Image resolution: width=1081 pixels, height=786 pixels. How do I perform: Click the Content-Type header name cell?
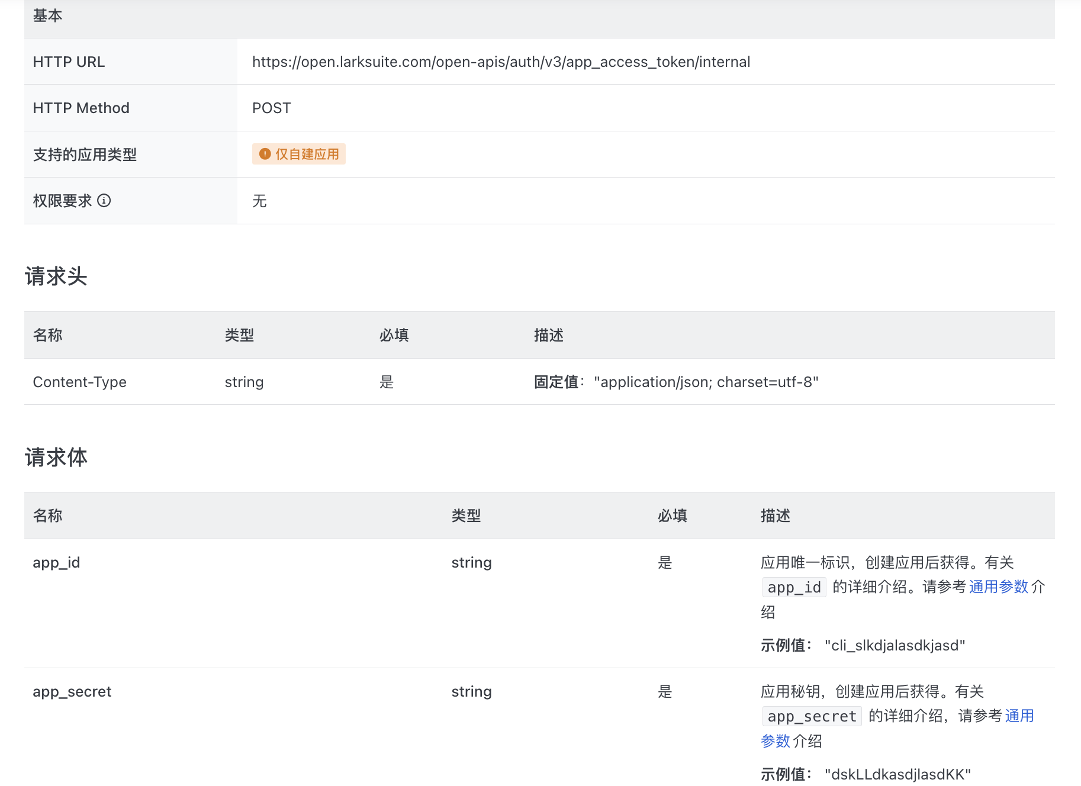(x=79, y=382)
